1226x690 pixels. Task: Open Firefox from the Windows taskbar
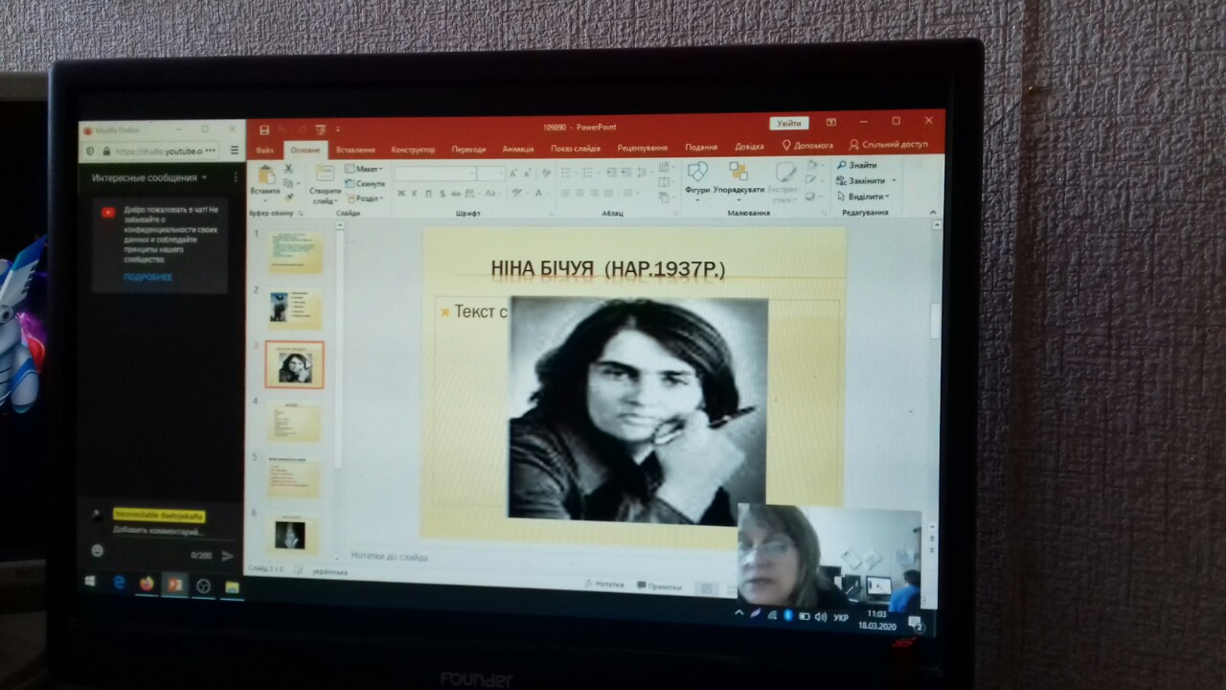point(147,584)
